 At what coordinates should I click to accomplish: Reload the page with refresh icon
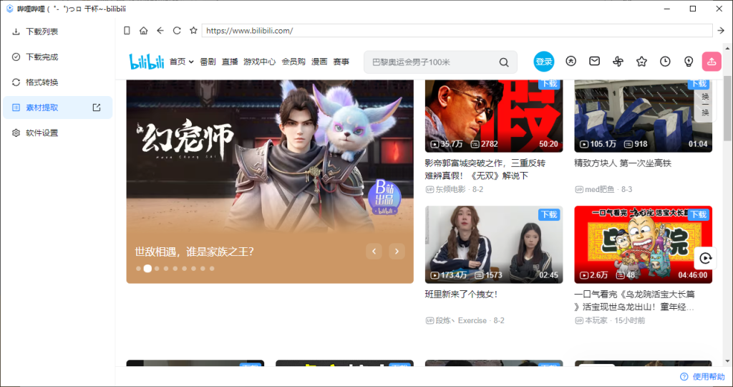point(177,30)
